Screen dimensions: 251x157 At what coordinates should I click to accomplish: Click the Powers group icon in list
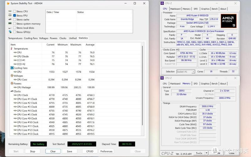coord(12,84)
